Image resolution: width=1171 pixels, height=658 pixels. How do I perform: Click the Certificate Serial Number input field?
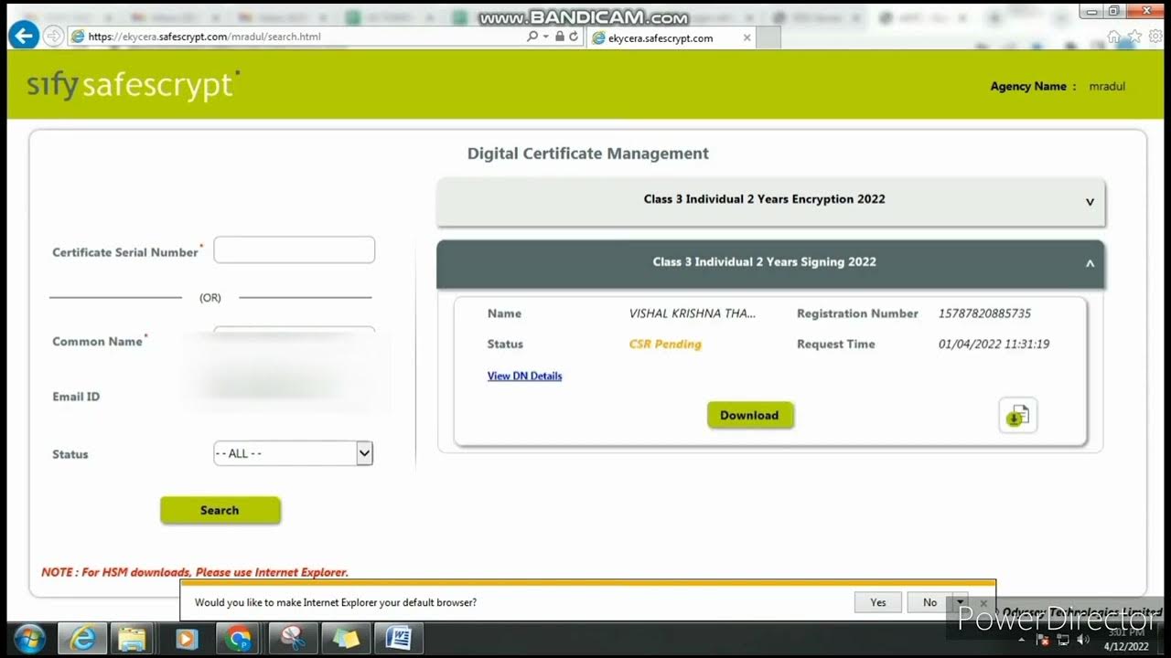294,249
